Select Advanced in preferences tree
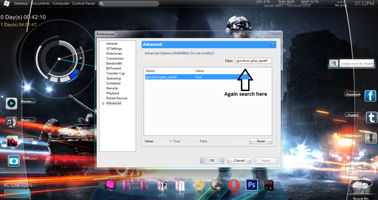The width and height of the screenshot is (378, 200). click(114, 103)
